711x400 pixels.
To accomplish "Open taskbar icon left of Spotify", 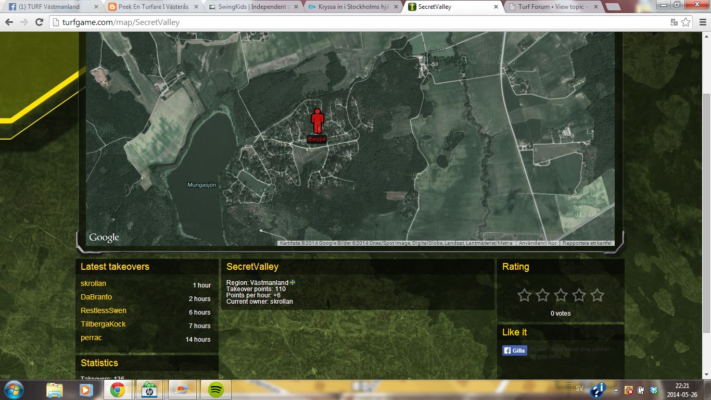I will point(182,390).
